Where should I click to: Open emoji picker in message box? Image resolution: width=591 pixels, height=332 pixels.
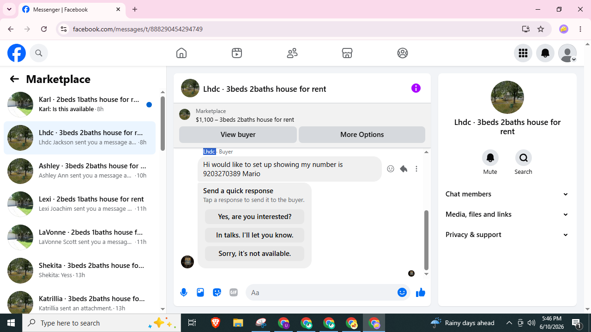coord(402,292)
